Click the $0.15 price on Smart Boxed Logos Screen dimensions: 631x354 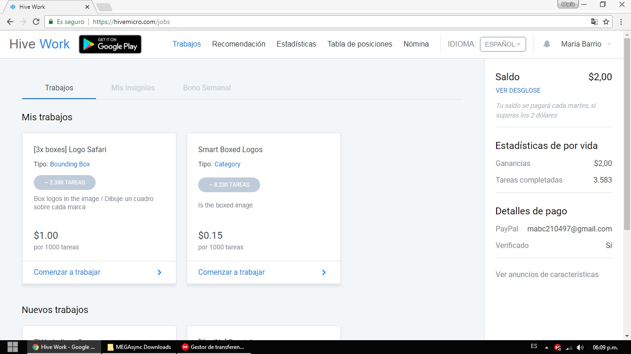click(x=210, y=236)
